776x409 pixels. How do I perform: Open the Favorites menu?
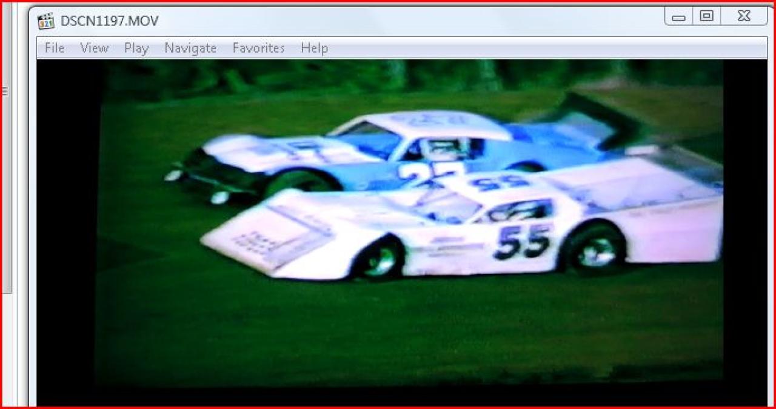258,48
